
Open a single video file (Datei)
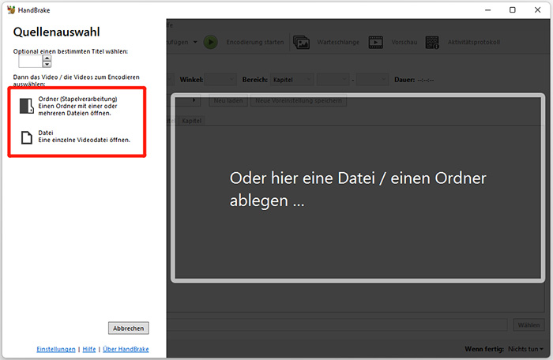(75, 137)
